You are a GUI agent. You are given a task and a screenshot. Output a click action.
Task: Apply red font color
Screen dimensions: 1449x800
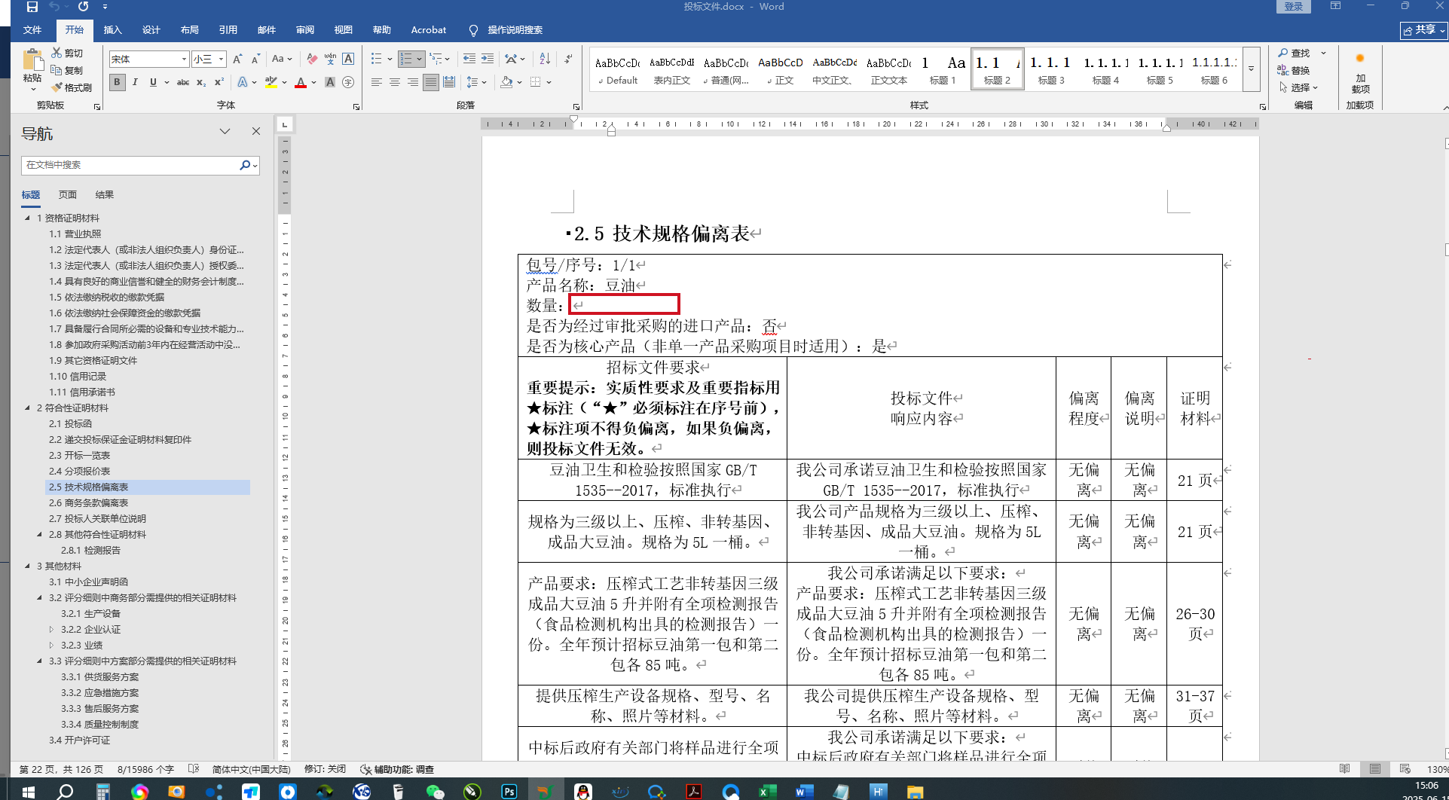pyautogui.click(x=301, y=82)
